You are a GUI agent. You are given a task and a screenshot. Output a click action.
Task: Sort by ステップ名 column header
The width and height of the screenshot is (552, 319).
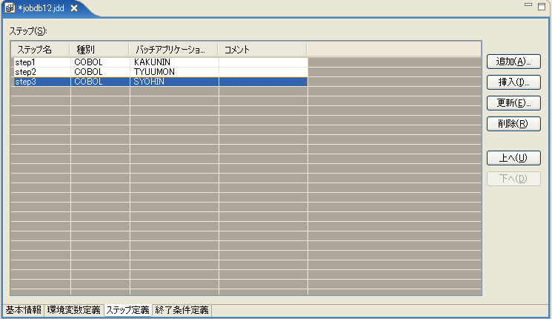click(40, 50)
